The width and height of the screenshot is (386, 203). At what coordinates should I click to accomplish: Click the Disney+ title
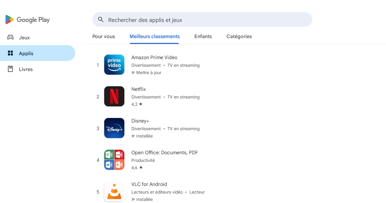pos(140,121)
